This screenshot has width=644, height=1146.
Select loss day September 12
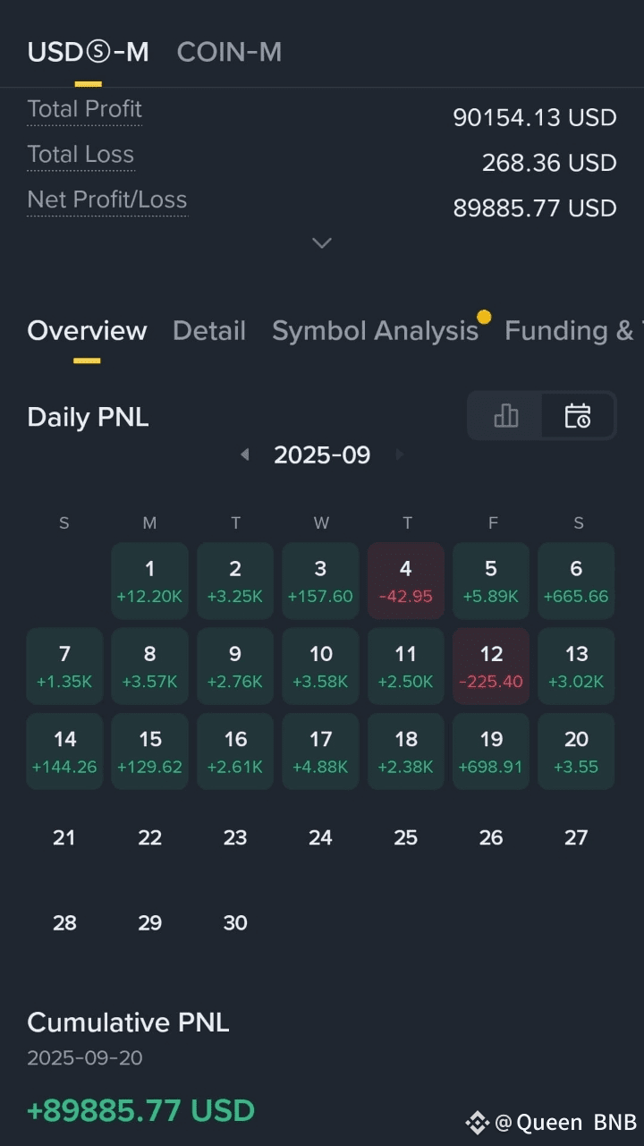click(x=491, y=666)
